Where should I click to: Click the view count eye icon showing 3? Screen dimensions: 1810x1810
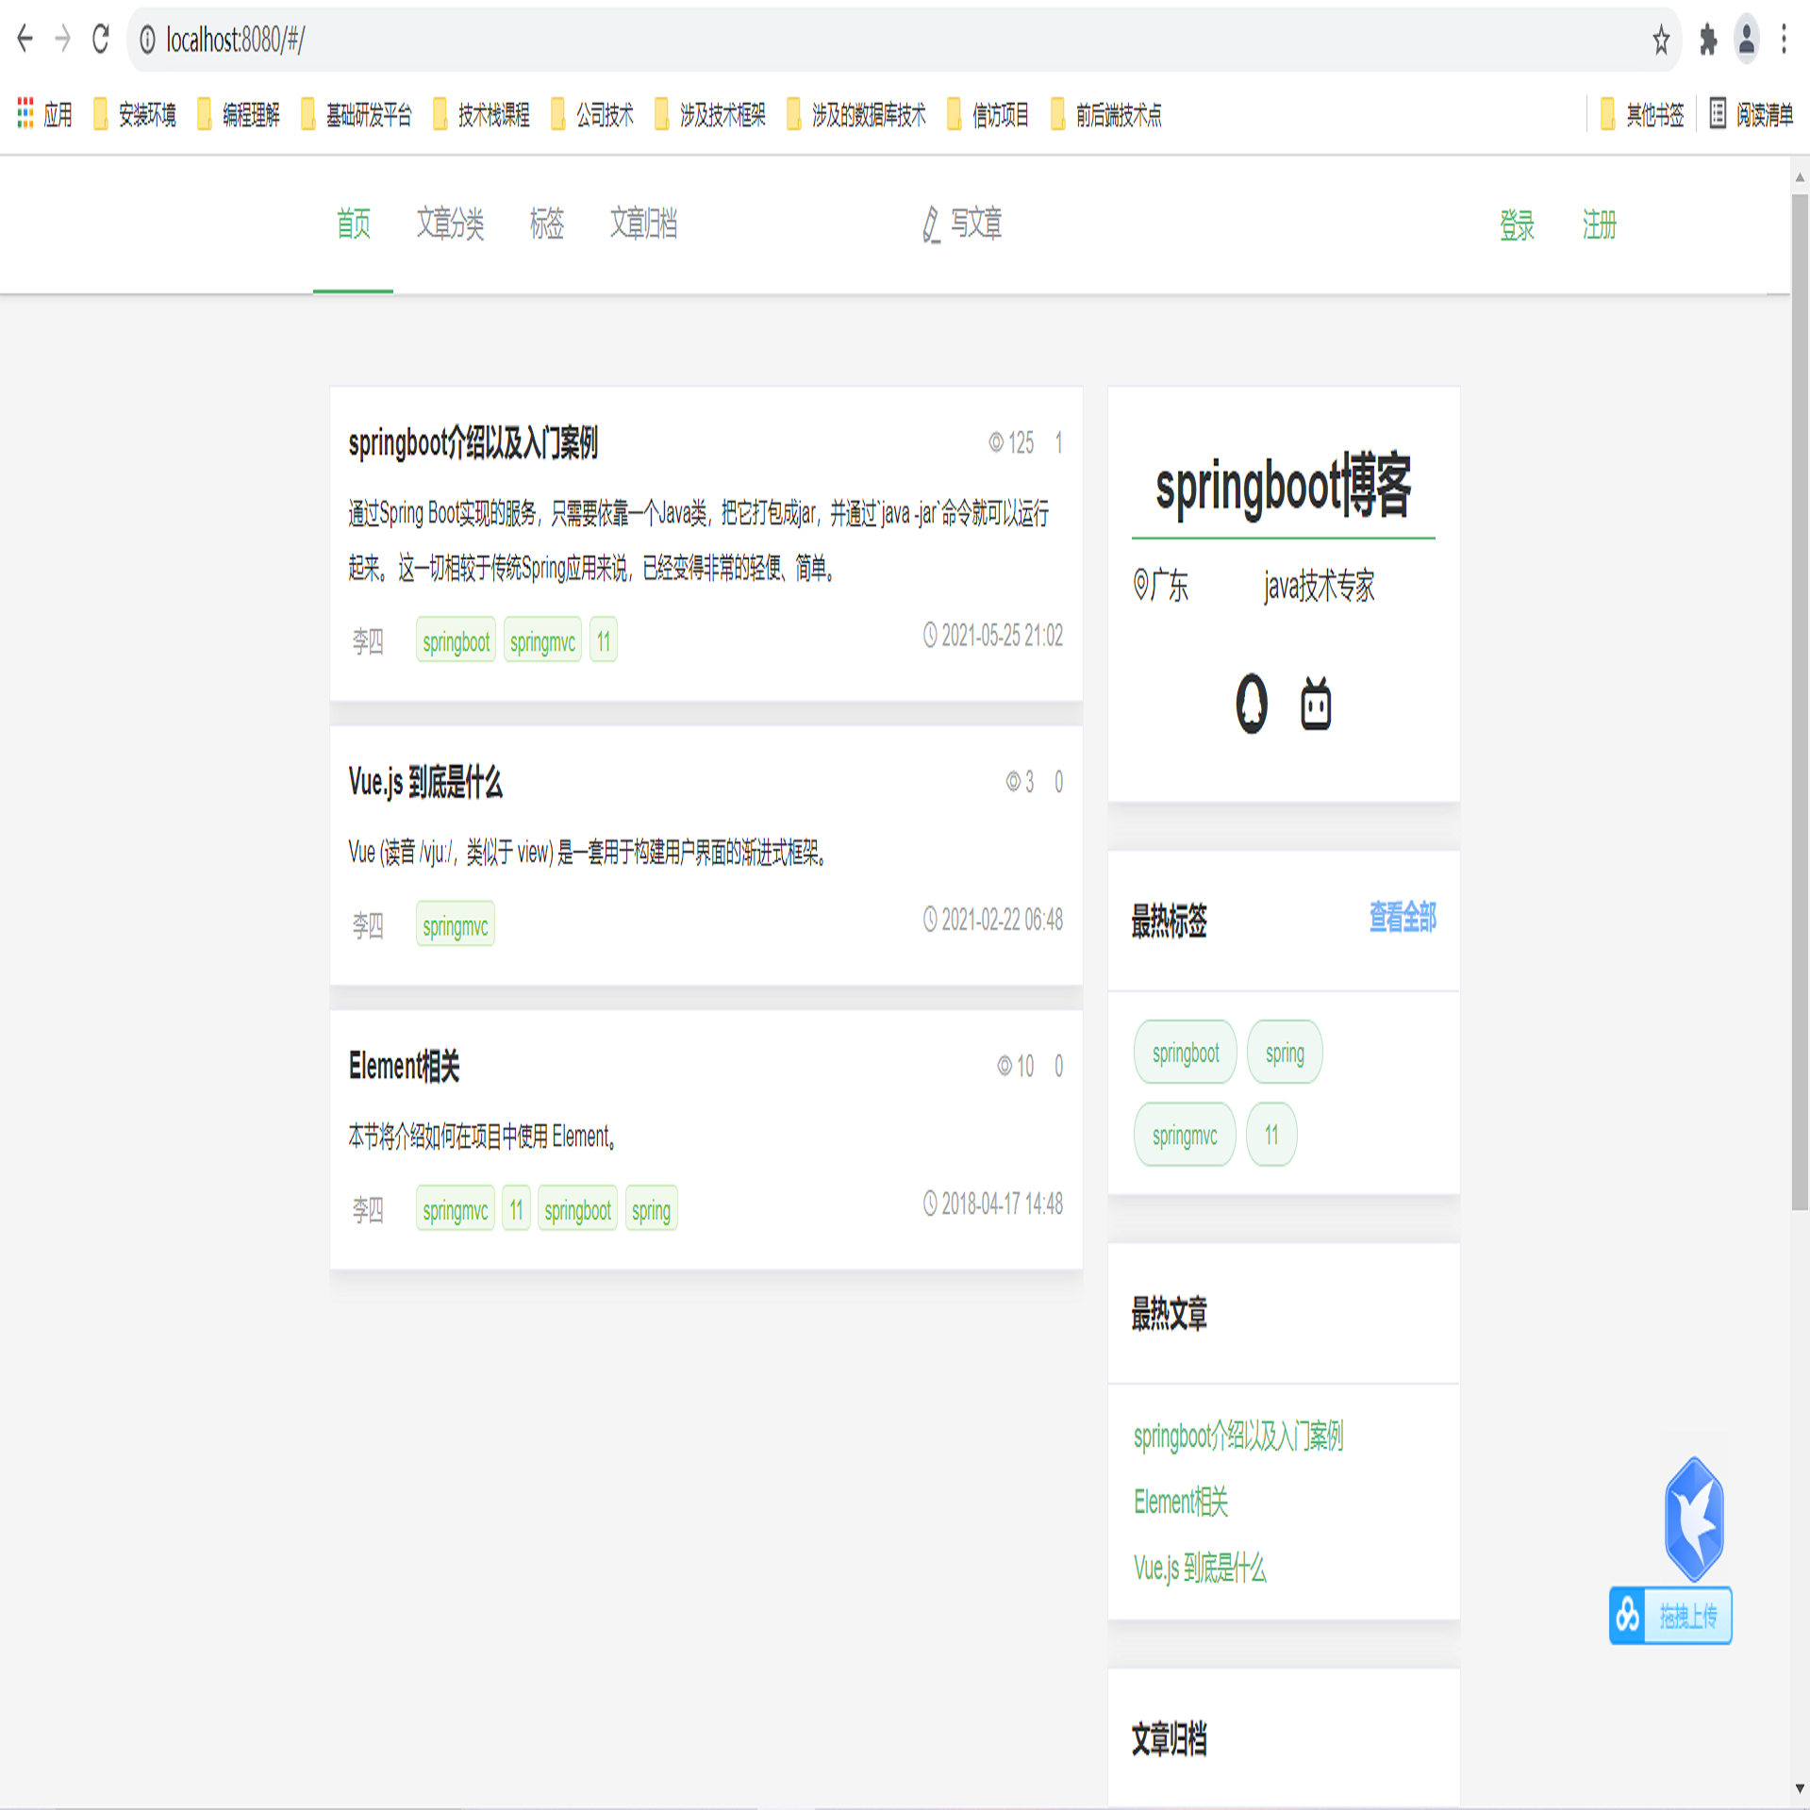coord(1013,782)
